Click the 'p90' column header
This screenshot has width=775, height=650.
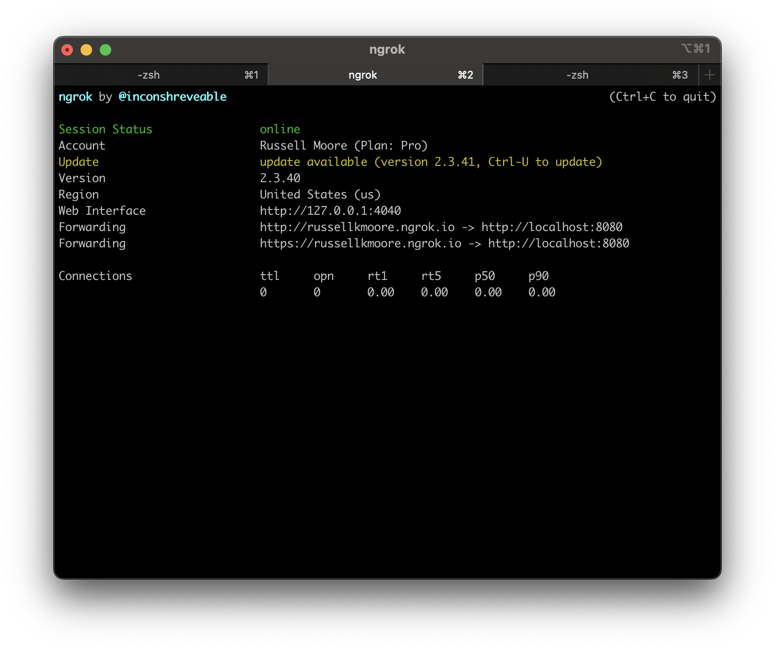click(x=539, y=277)
